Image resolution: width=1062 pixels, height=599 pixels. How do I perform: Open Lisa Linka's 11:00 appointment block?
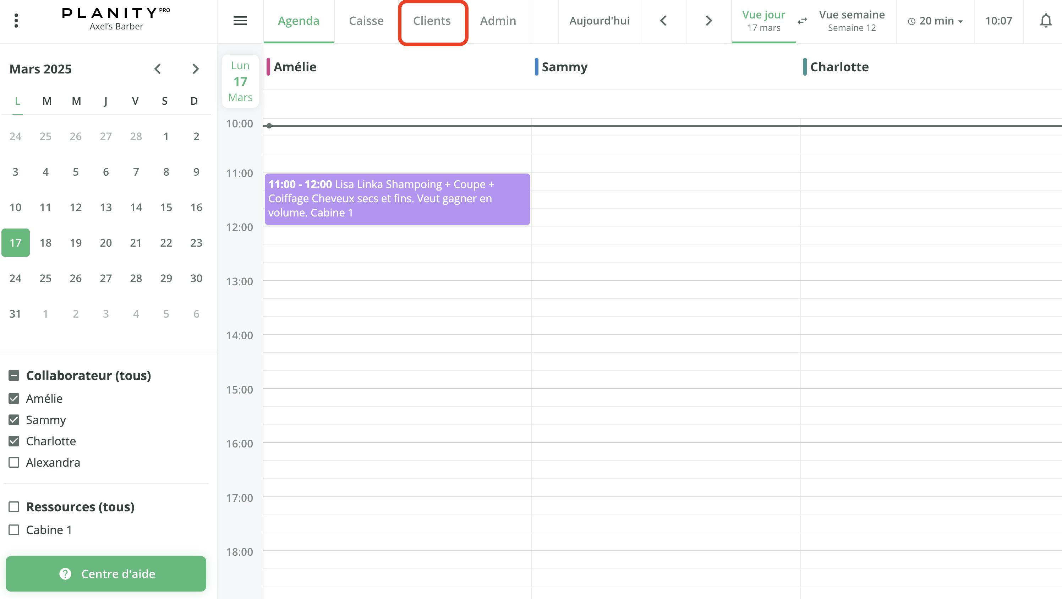397,199
